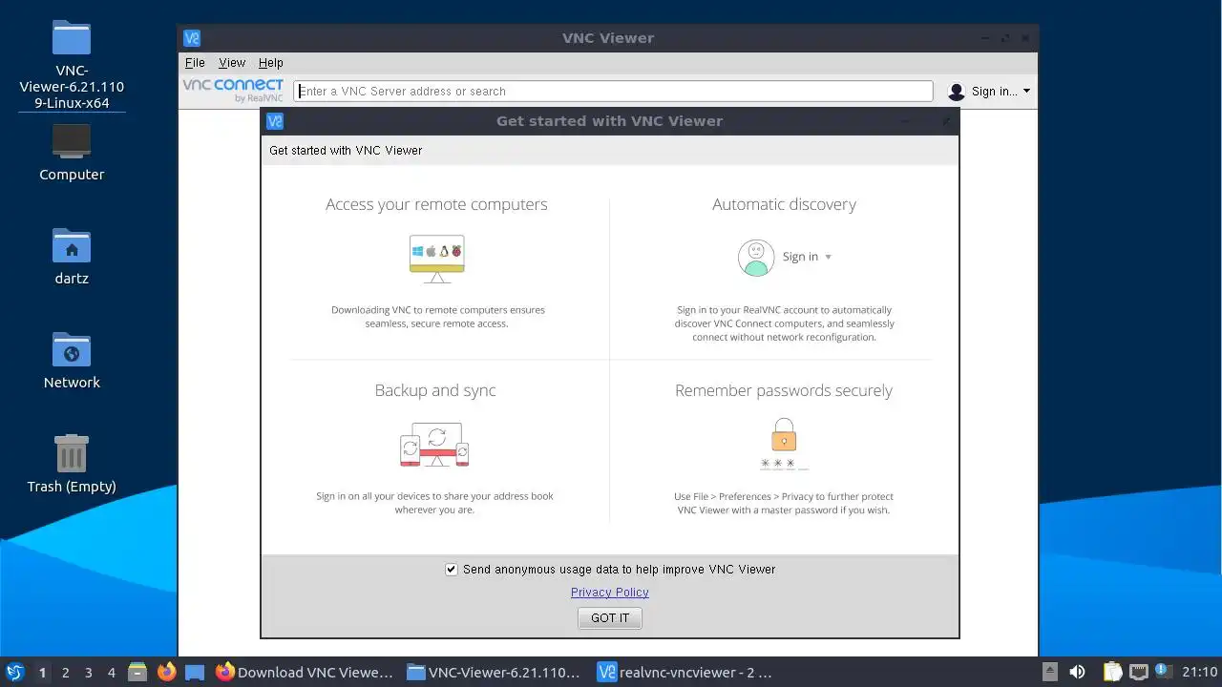Switch to Download VNC Viewer Firefox taskbar window
Image resolution: width=1222 pixels, height=687 pixels.
click(305, 673)
